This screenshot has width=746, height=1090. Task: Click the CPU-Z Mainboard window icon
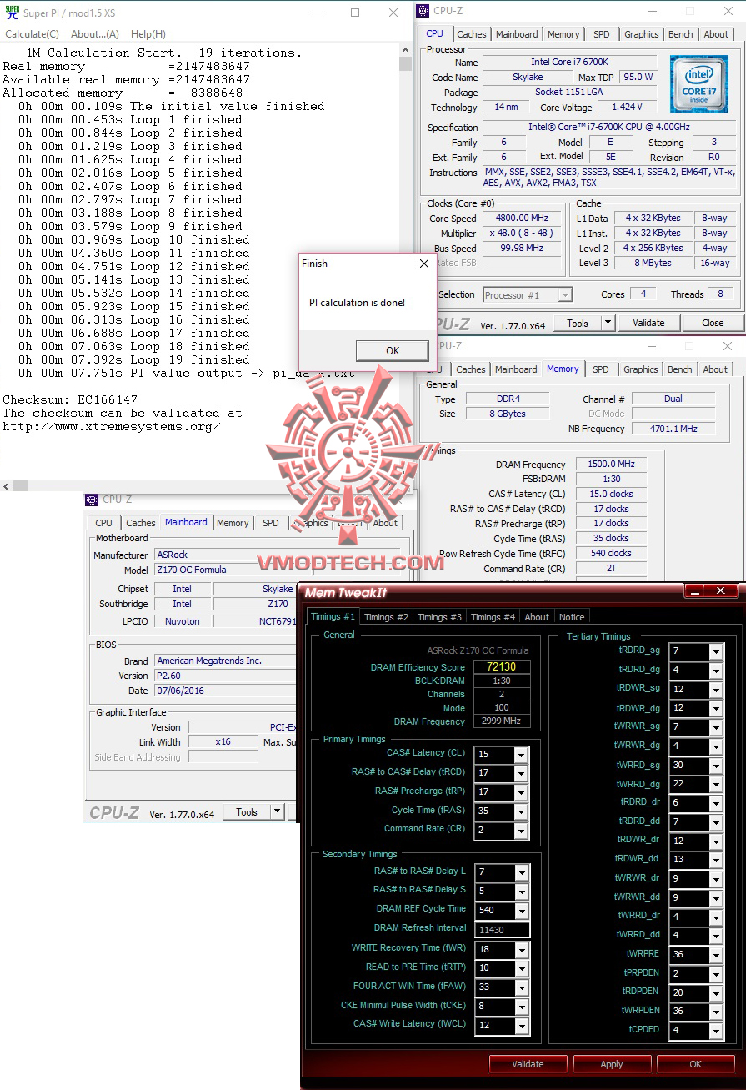point(91,499)
